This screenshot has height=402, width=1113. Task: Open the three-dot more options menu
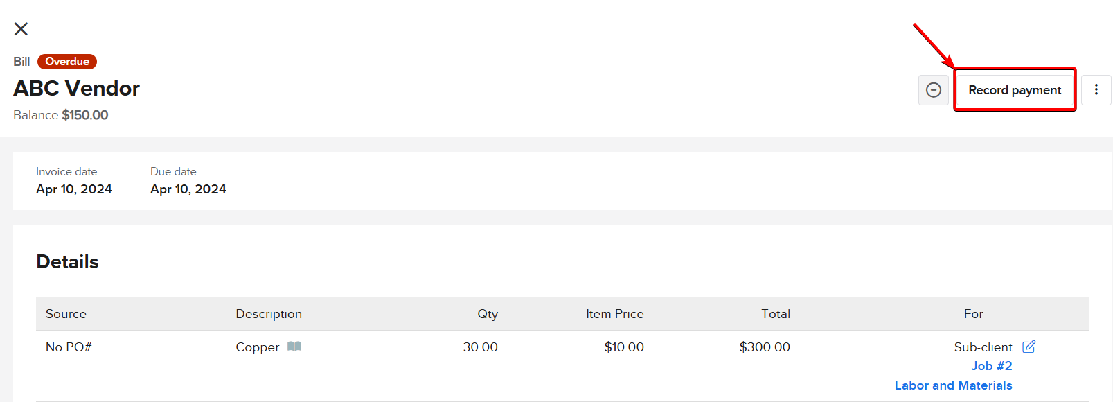pyautogui.click(x=1096, y=90)
